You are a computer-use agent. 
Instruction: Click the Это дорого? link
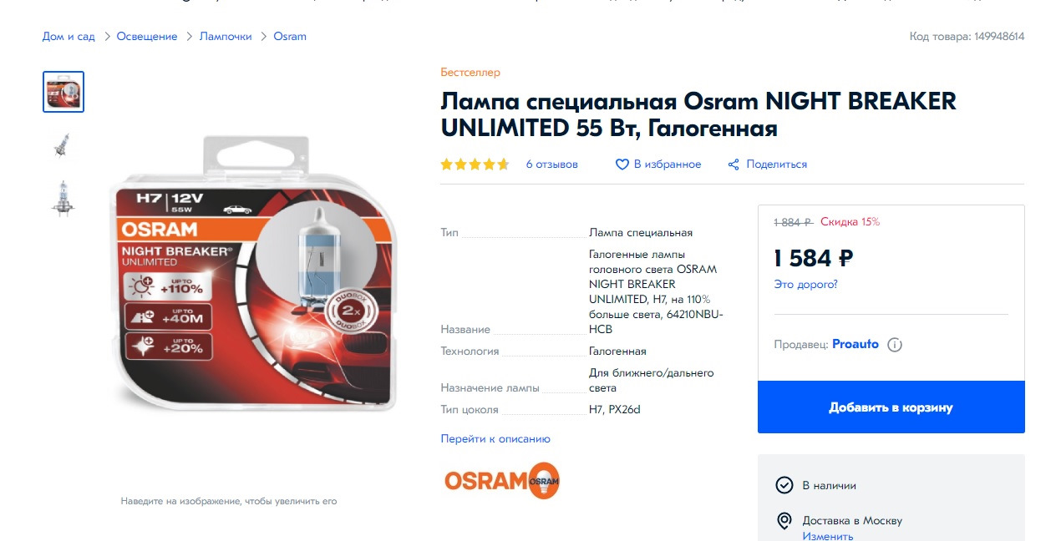coord(805,285)
